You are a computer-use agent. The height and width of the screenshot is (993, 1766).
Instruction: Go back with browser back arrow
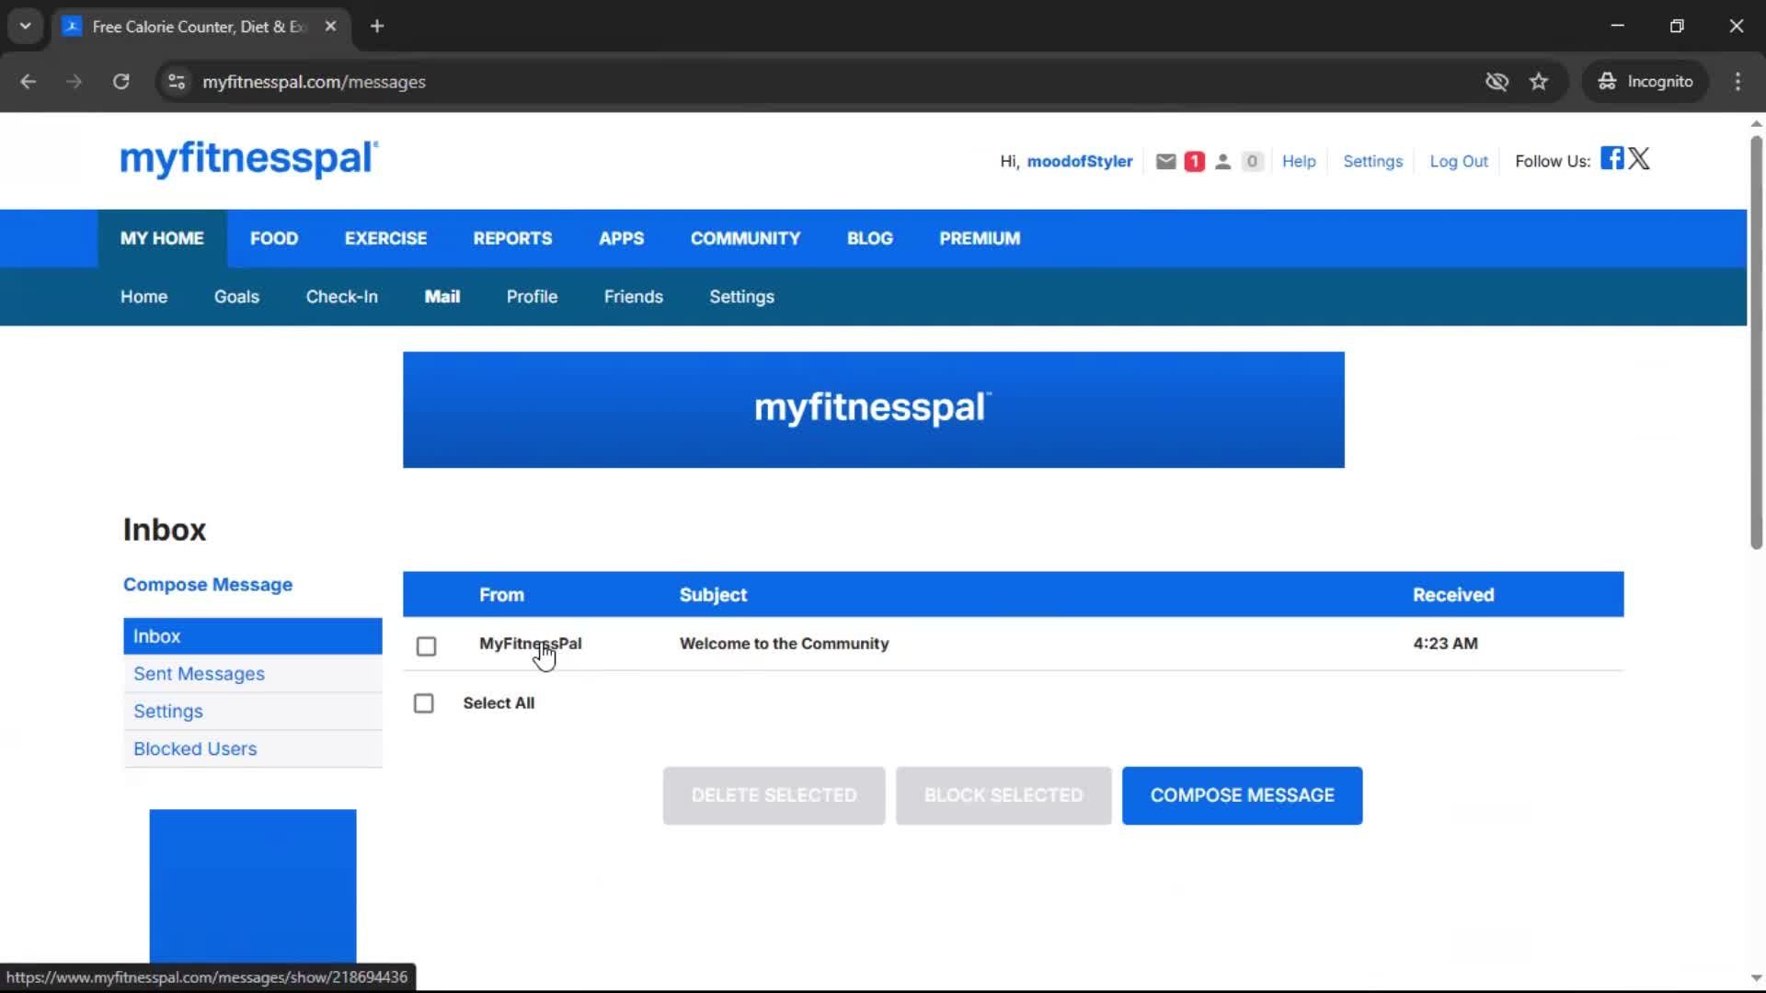tap(29, 82)
